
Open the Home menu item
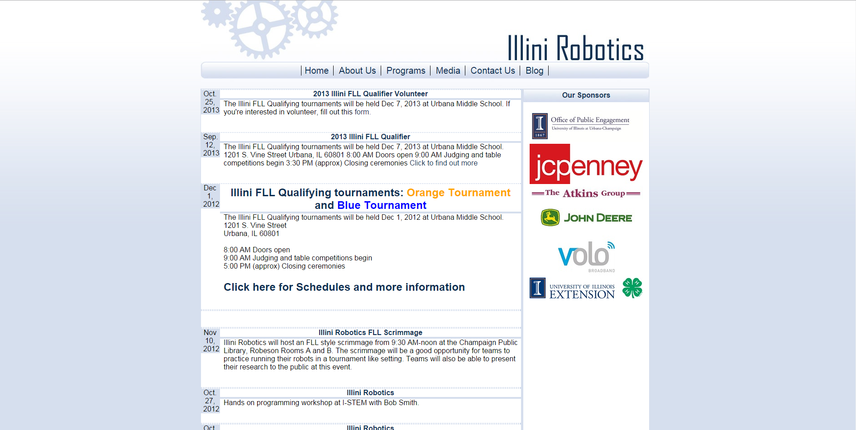tap(316, 71)
